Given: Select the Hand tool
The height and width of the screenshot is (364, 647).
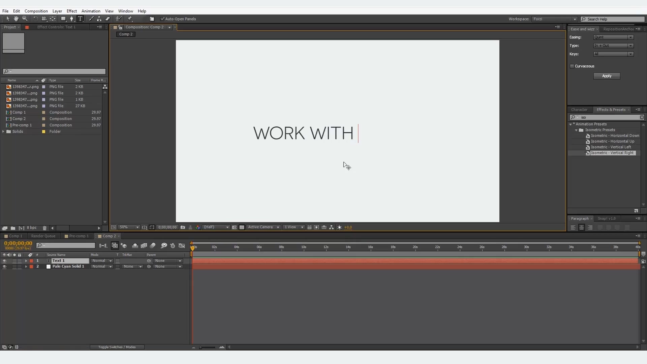Looking at the screenshot, I should tap(16, 19).
